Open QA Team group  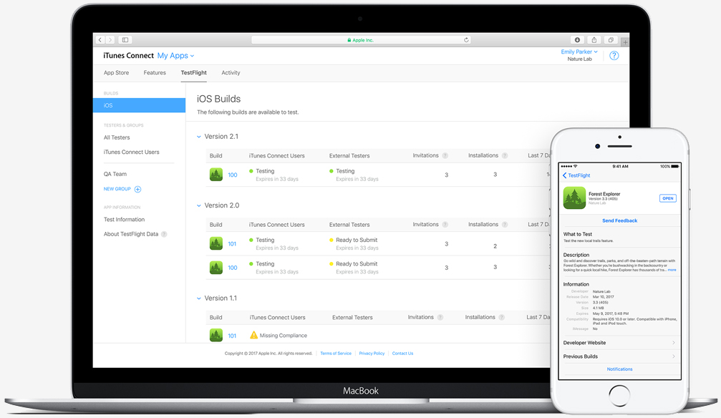point(115,174)
